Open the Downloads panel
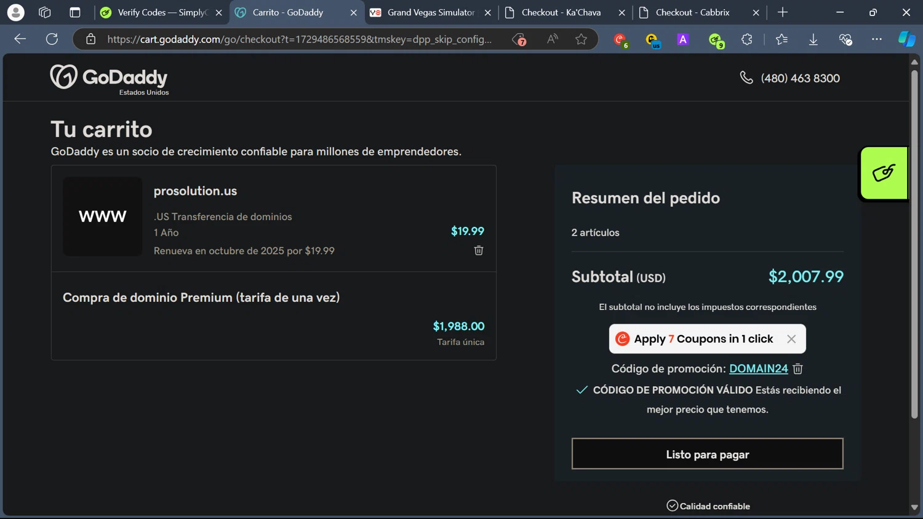The image size is (923, 519). click(x=813, y=39)
